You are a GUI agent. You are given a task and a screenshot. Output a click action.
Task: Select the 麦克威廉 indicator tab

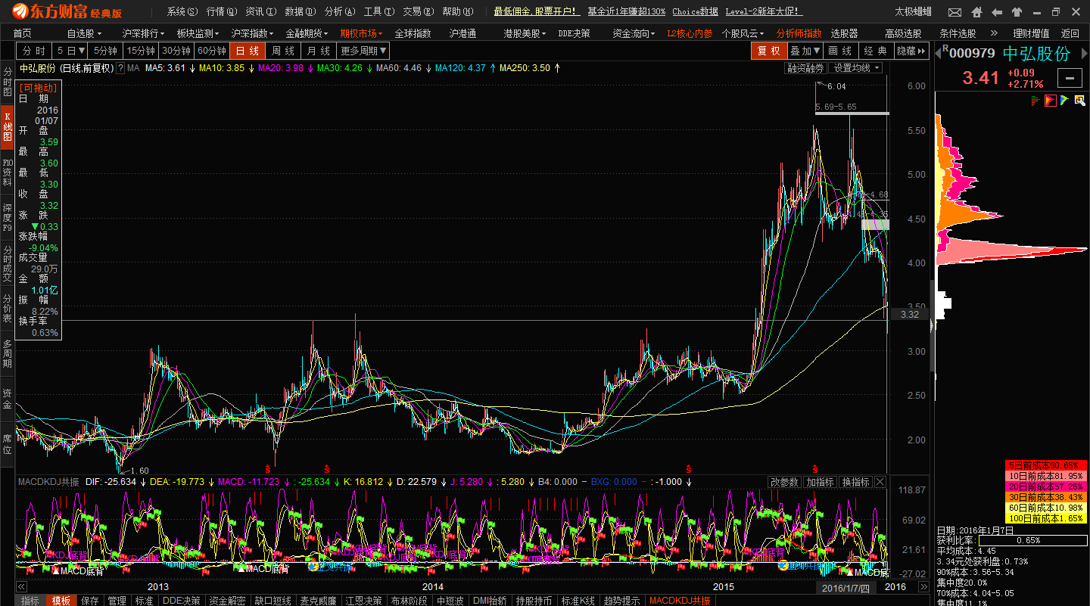(318, 601)
